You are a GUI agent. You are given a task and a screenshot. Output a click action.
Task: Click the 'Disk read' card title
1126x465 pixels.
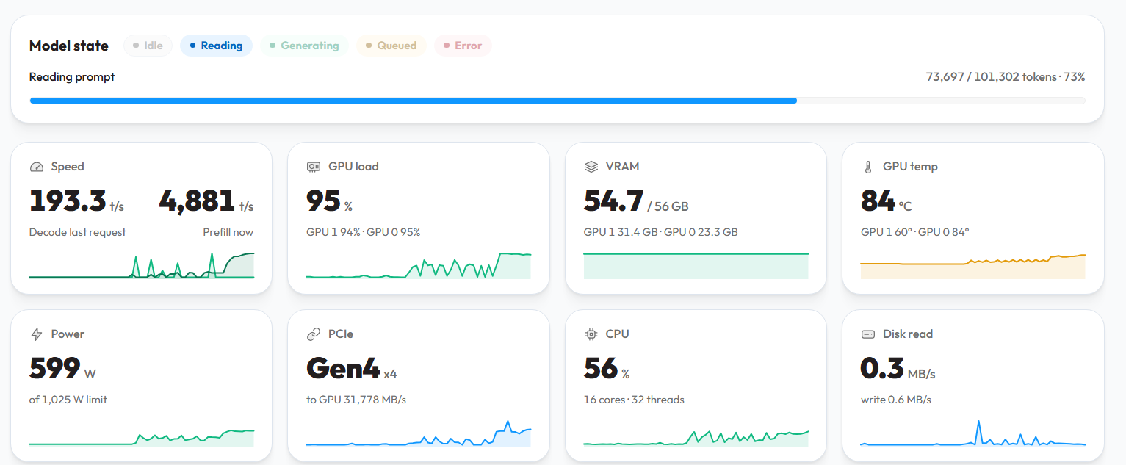click(x=908, y=334)
